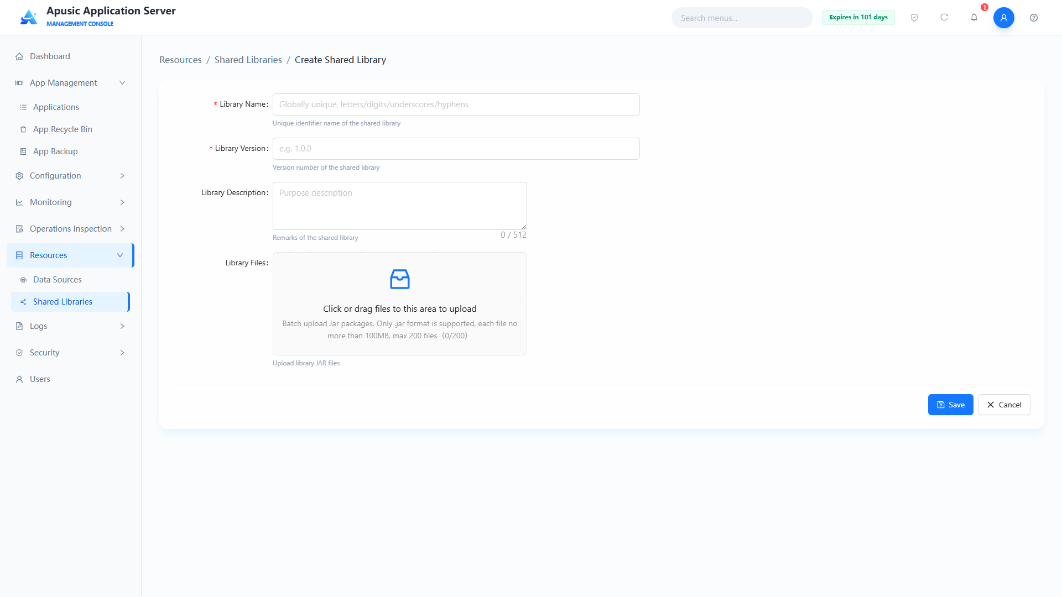Collapse the App Management chevron
Viewport: 1062px width, 597px height.
point(122,83)
